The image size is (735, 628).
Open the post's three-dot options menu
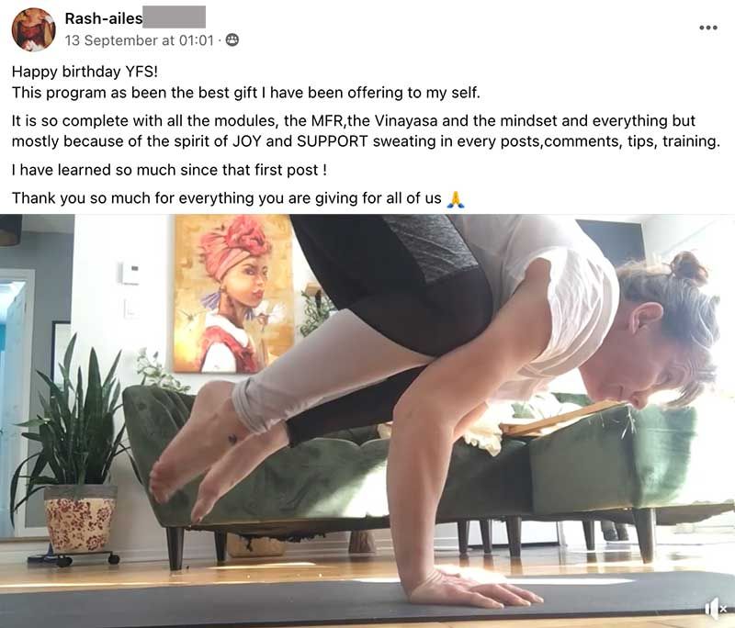click(x=707, y=28)
